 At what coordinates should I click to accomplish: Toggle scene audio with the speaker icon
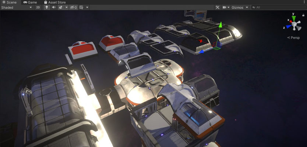coord(53,7)
